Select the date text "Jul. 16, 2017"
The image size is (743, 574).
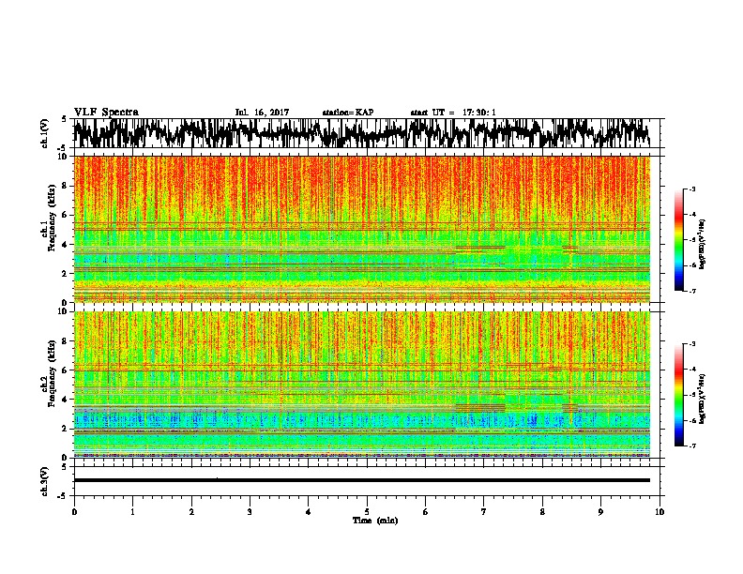point(262,113)
